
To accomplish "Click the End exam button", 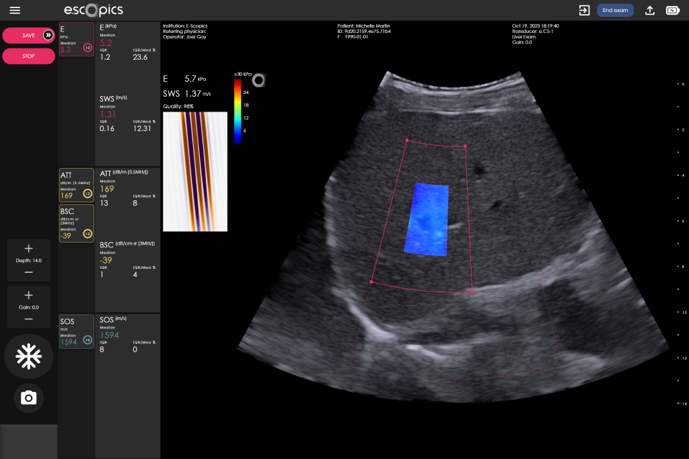I will click(x=615, y=11).
